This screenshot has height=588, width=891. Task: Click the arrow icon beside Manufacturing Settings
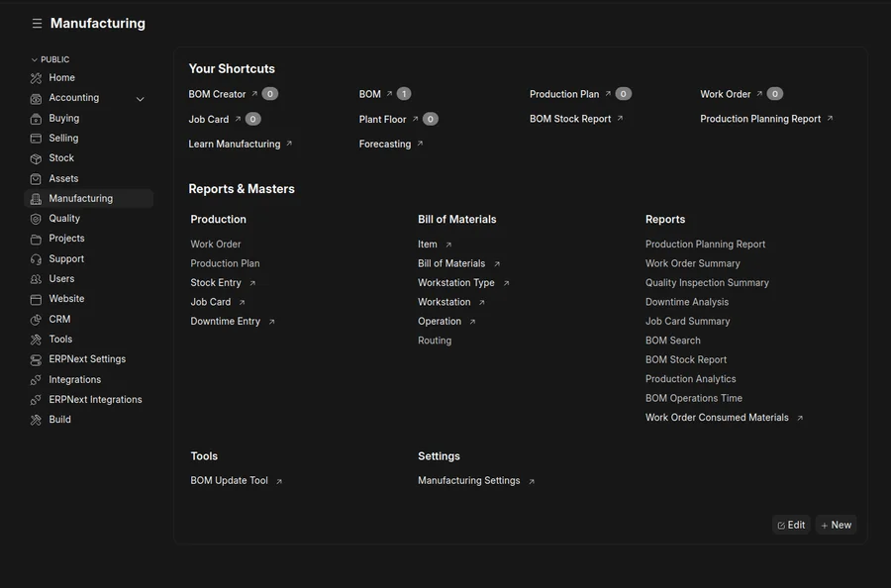click(532, 481)
